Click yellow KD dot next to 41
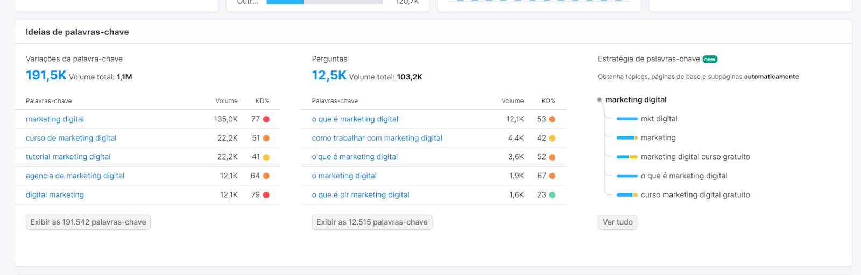The height and width of the screenshot is (275, 861). point(266,157)
